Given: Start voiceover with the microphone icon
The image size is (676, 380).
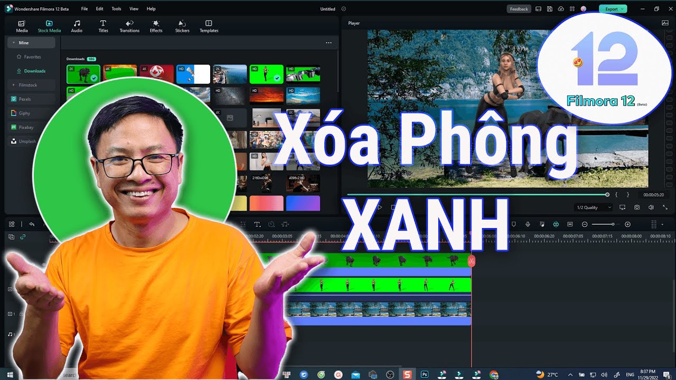Looking at the screenshot, I should (x=528, y=224).
